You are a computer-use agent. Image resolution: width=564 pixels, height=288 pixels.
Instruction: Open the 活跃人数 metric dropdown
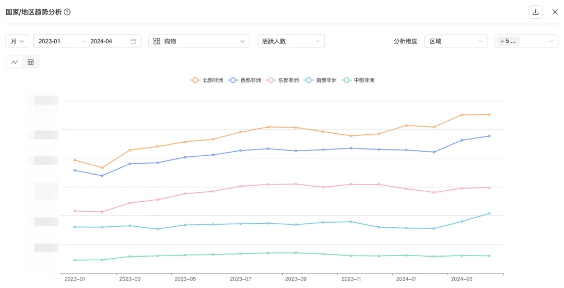[x=290, y=41]
